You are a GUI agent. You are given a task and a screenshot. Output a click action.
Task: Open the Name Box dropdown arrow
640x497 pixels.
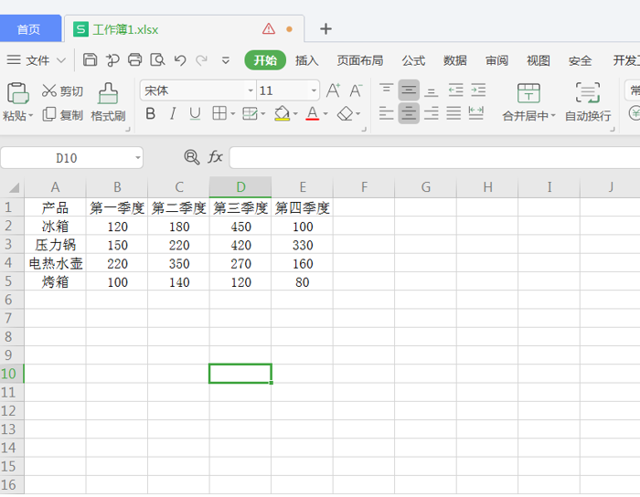coord(138,157)
